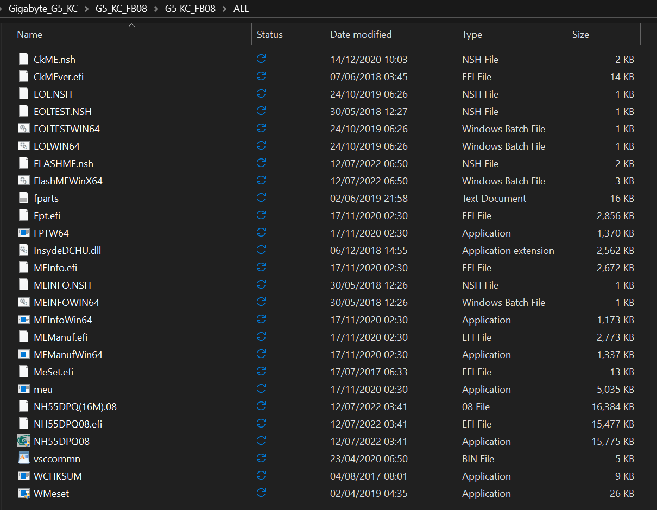Click the MEINFOWIN64 batch file icon
This screenshot has width=657, height=510.
coord(23,302)
